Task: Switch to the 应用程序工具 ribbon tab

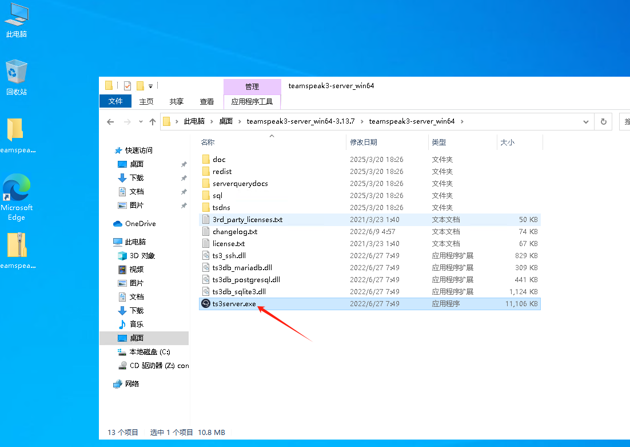Action: 252,101
